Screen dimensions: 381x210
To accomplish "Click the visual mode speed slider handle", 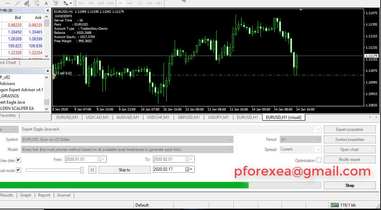I will [82, 170].
